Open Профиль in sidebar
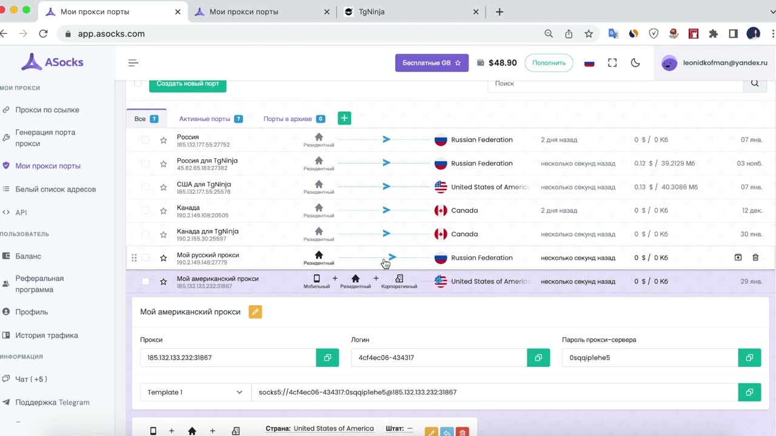This screenshot has width=776, height=436. tap(32, 312)
